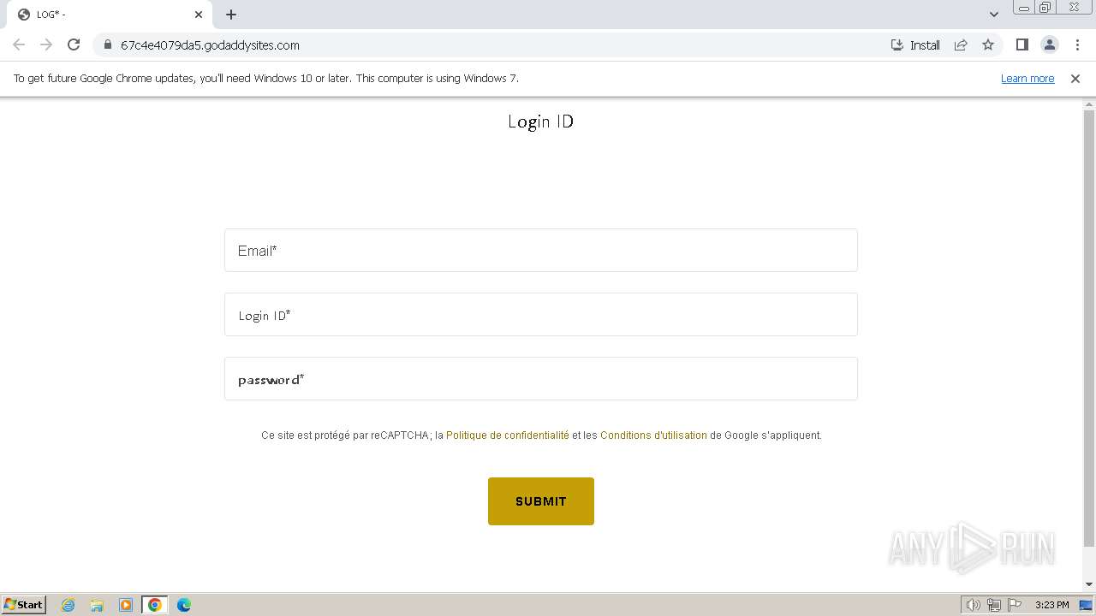Open the Windows Start menu
This screenshot has width=1096, height=616.
24,604
